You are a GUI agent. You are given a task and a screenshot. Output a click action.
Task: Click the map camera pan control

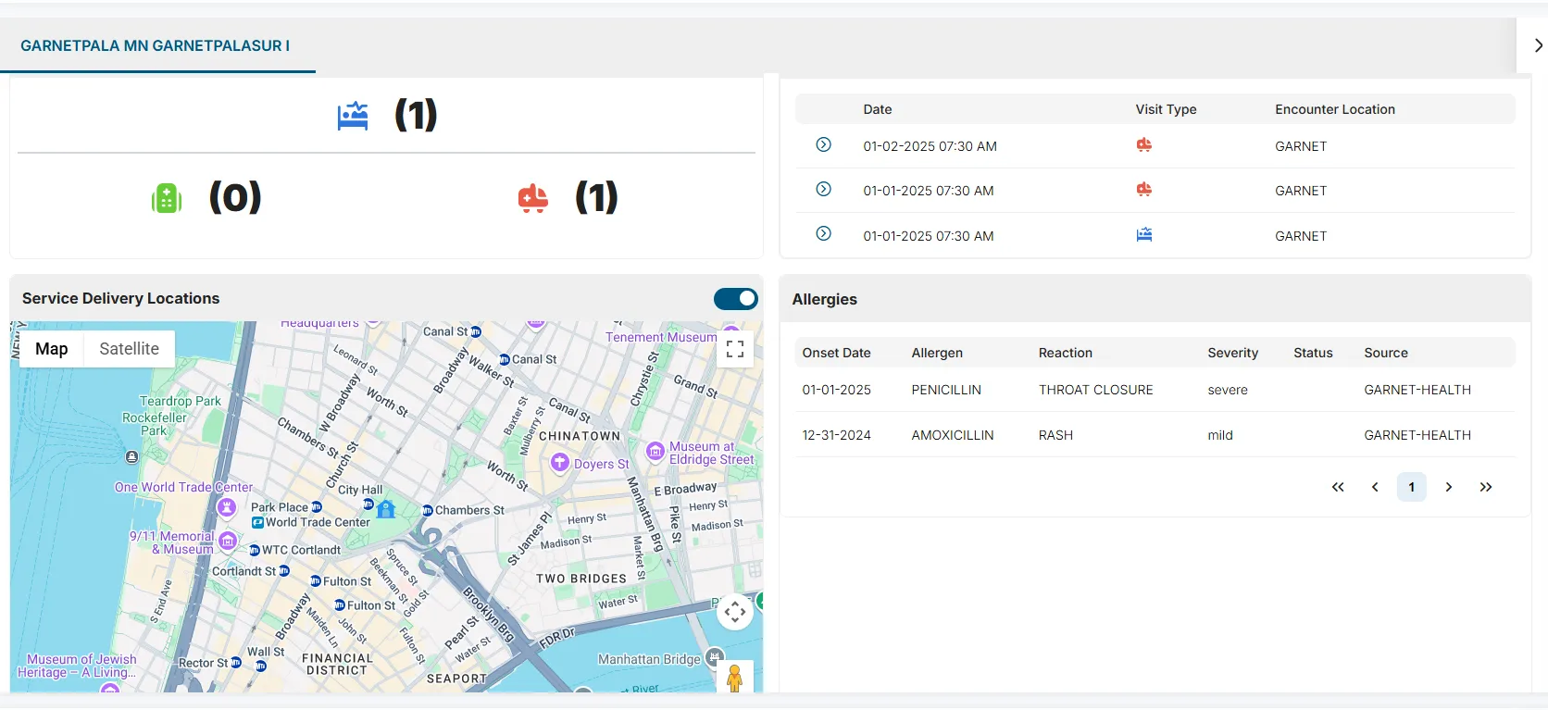735,612
